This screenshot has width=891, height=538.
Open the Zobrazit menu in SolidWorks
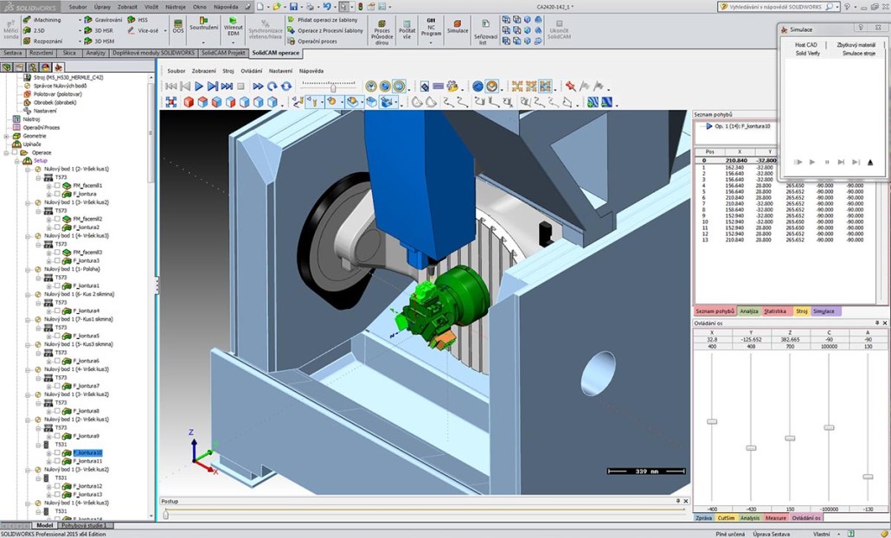(126, 8)
